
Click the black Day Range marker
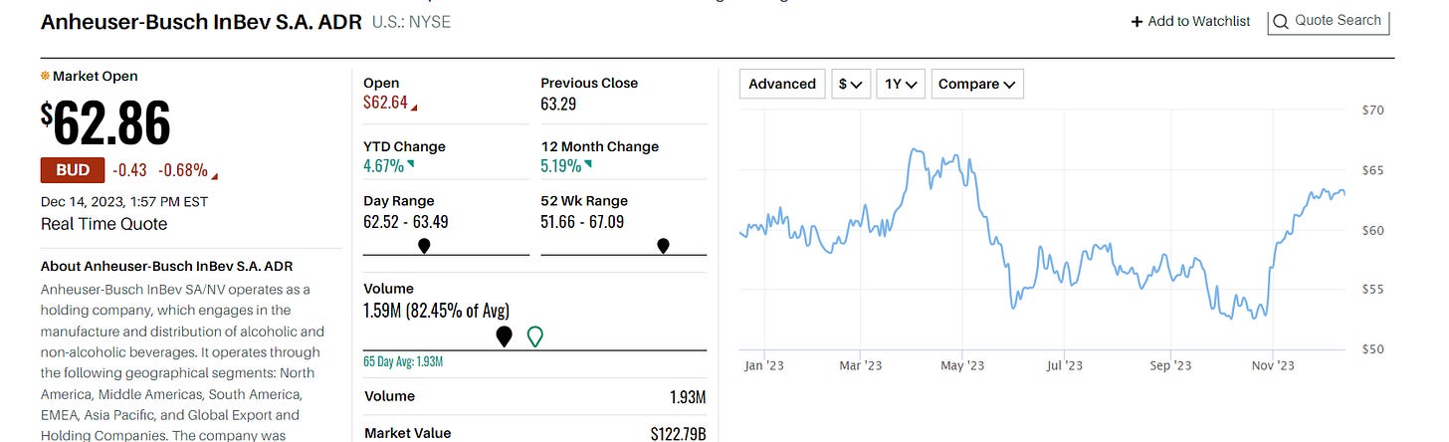(424, 246)
